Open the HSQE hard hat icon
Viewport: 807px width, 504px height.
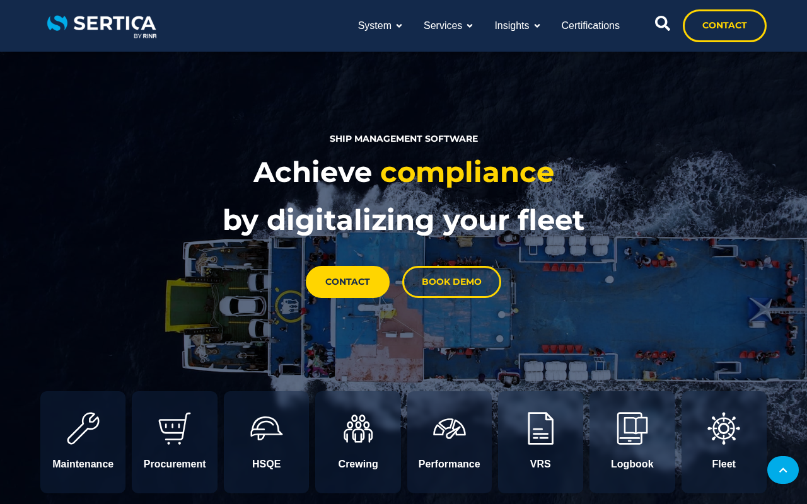click(x=266, y=428)
